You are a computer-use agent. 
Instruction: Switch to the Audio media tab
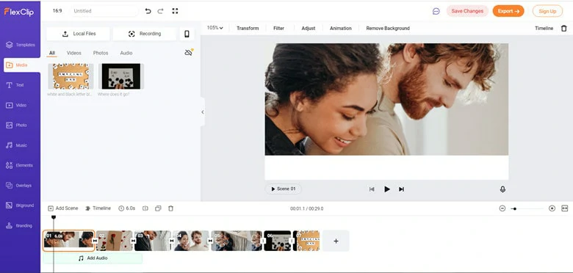point(126,53)
